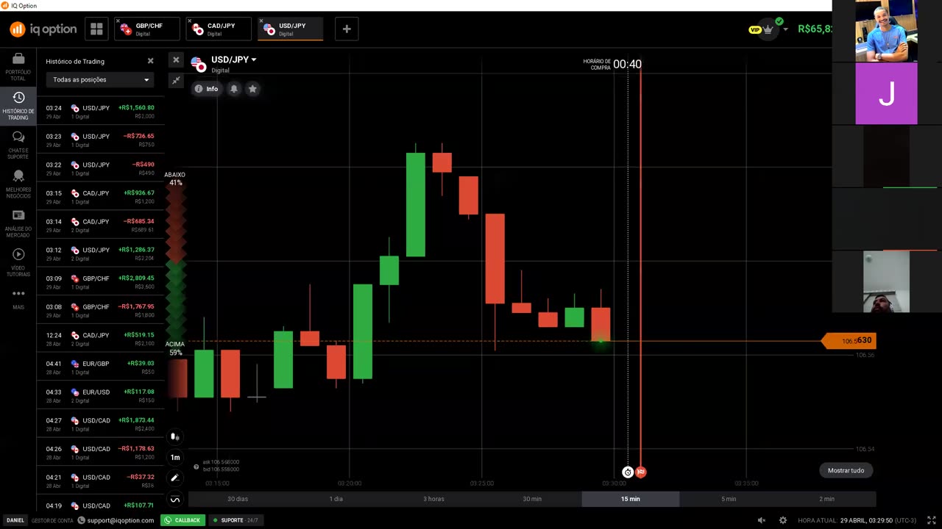The image size is (942, 529).
Task: Open Melhores Negócios in the sidebar
Action: click(18, 184)
